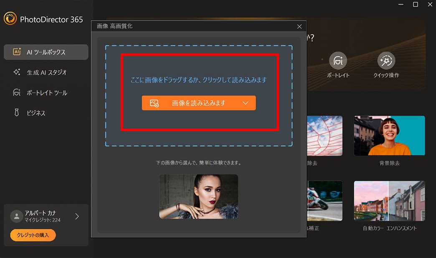Select the sample model portrait thumbnail
Screen dimensions: 436x258
click(x=198, y=197)
